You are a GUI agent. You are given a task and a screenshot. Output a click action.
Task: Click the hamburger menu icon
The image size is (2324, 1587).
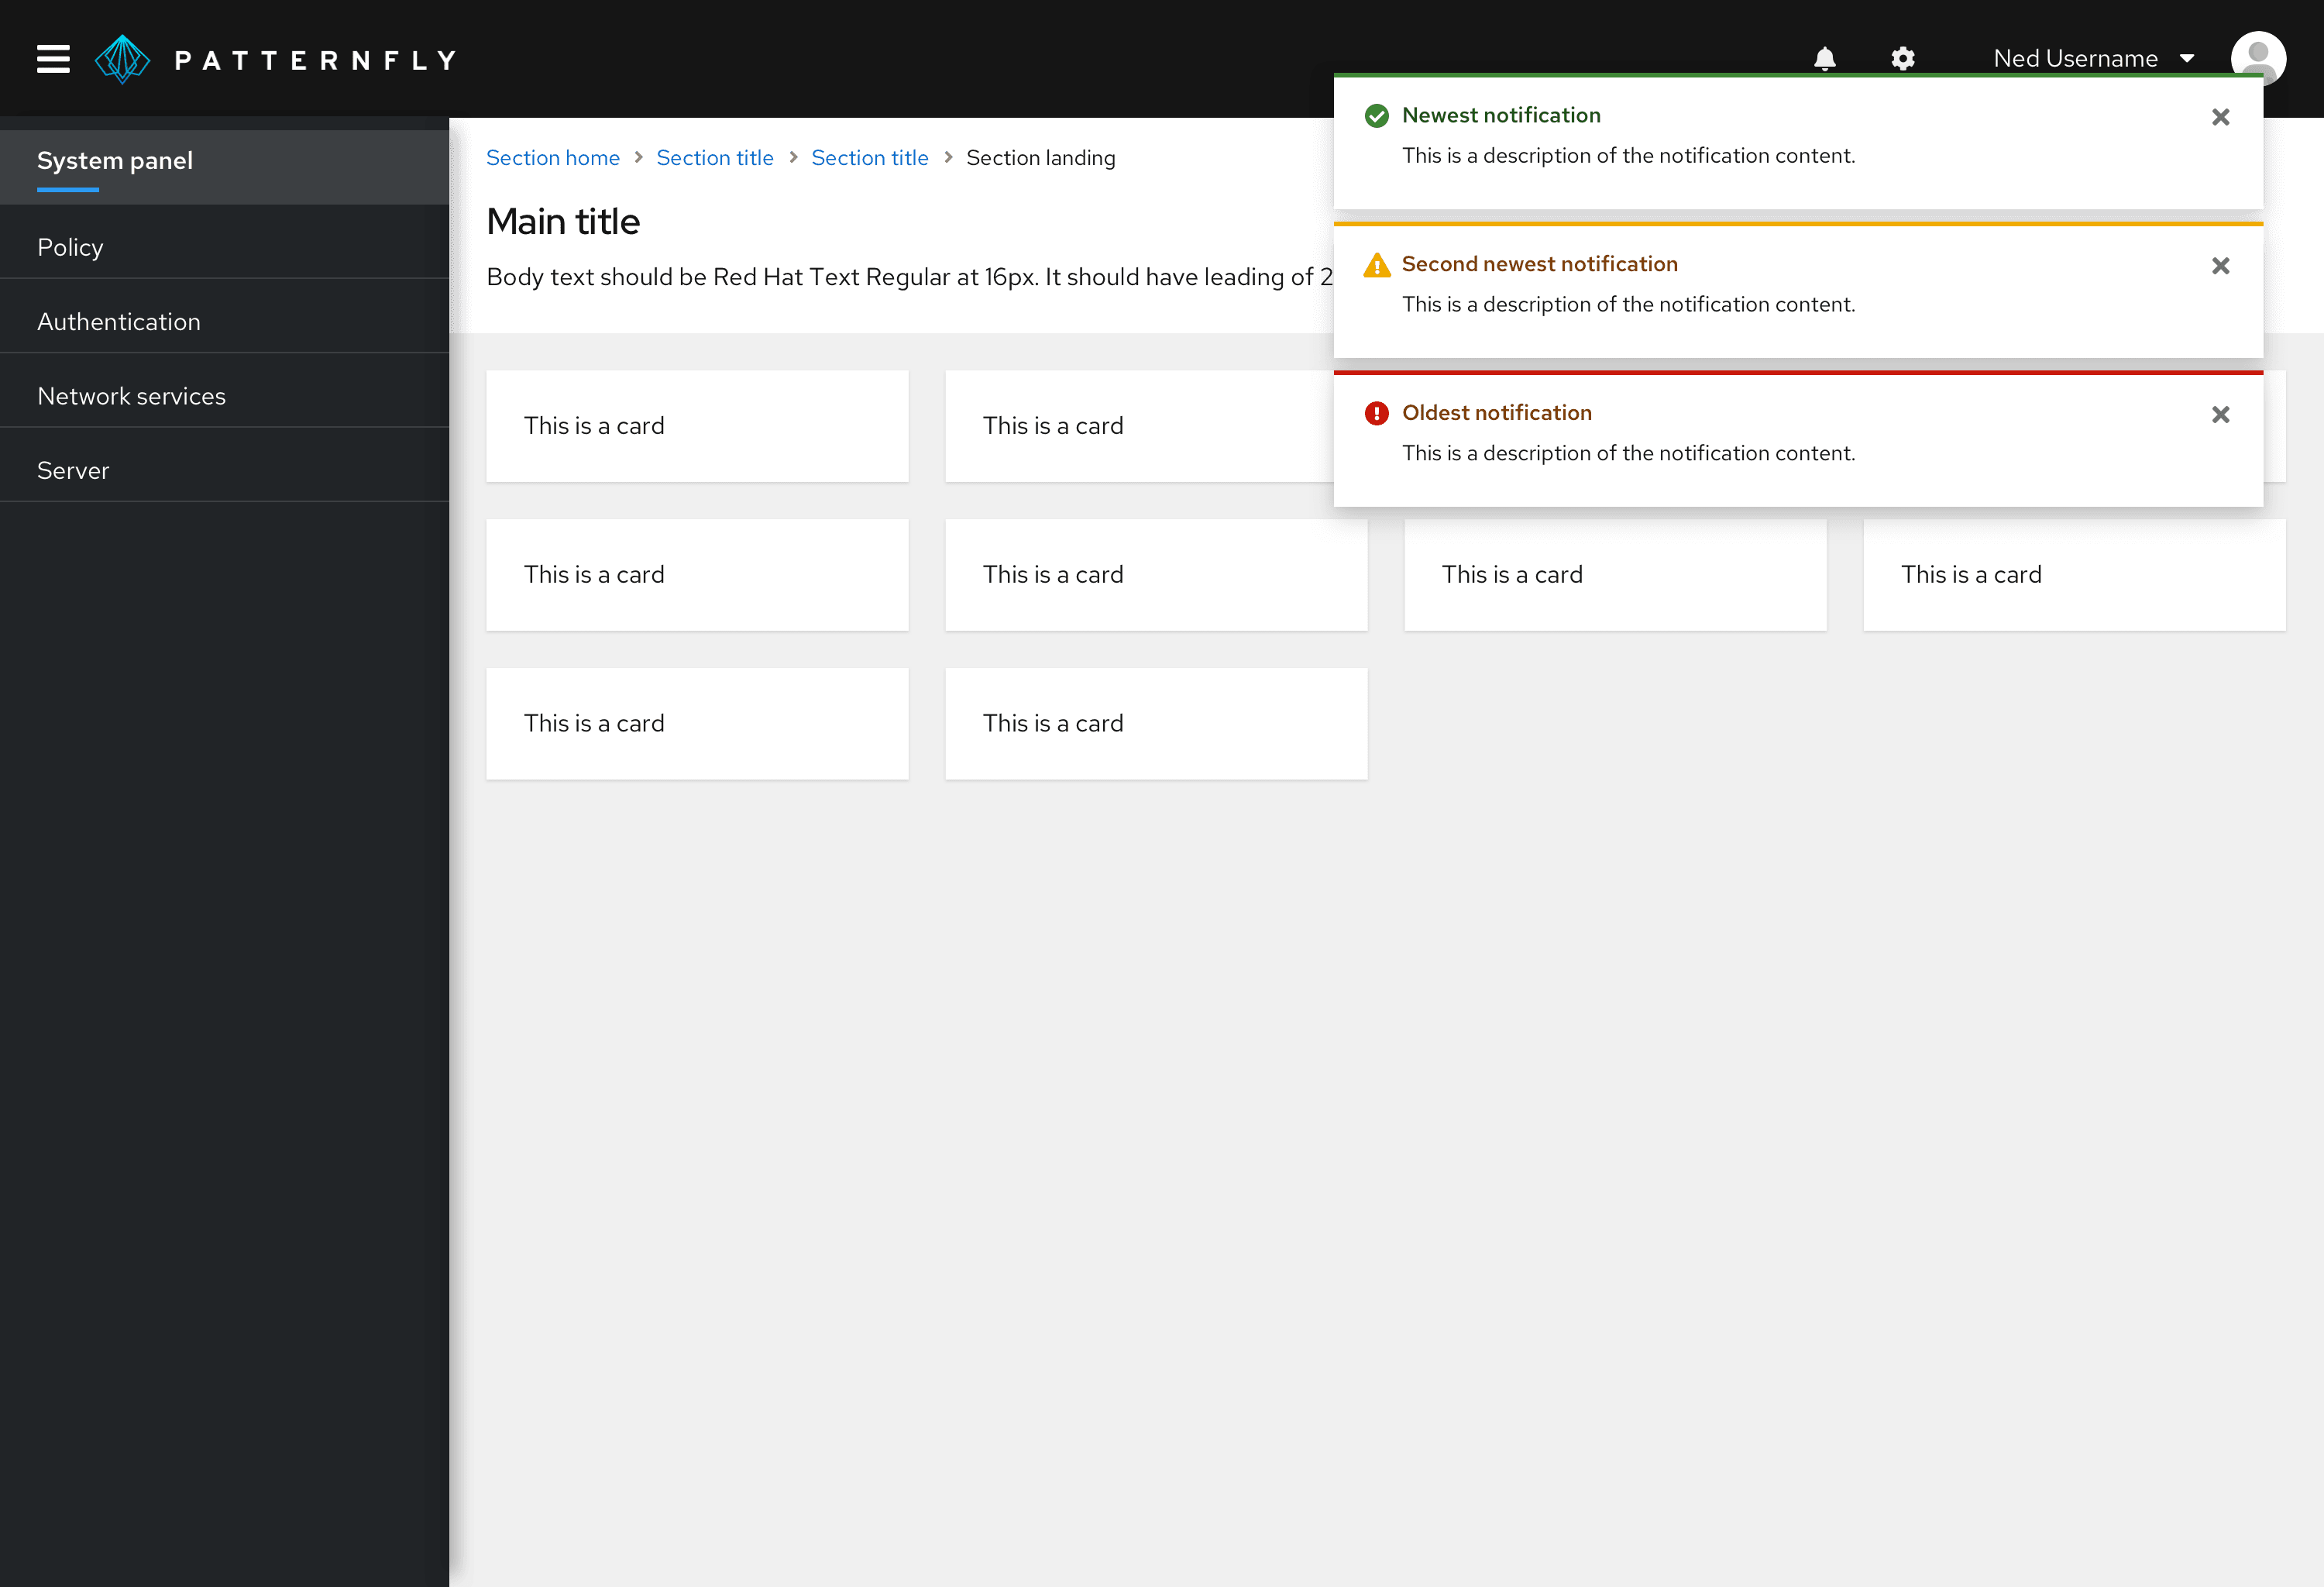point(51,58)
